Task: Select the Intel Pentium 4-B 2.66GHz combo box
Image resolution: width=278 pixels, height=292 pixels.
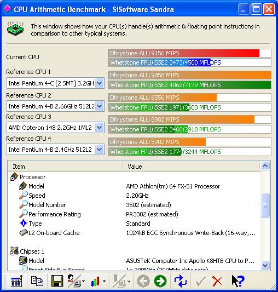Action: (55, 106)
